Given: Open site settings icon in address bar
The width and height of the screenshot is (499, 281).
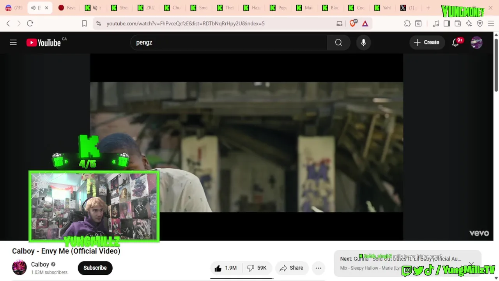Looking at the screenshot, I should point(99,23).
